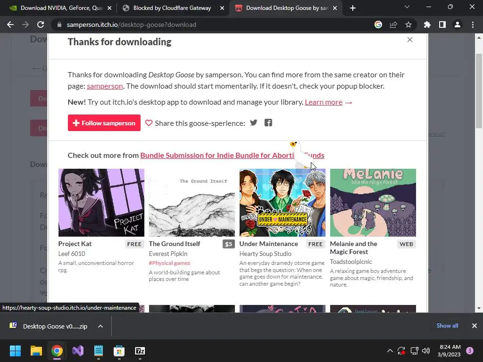Close the Download NVIDIA tab
483x362 pixels.
pos(109,8)
